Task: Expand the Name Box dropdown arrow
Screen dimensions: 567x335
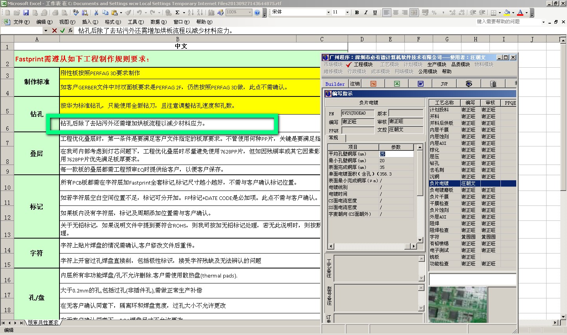Action: 46,30
